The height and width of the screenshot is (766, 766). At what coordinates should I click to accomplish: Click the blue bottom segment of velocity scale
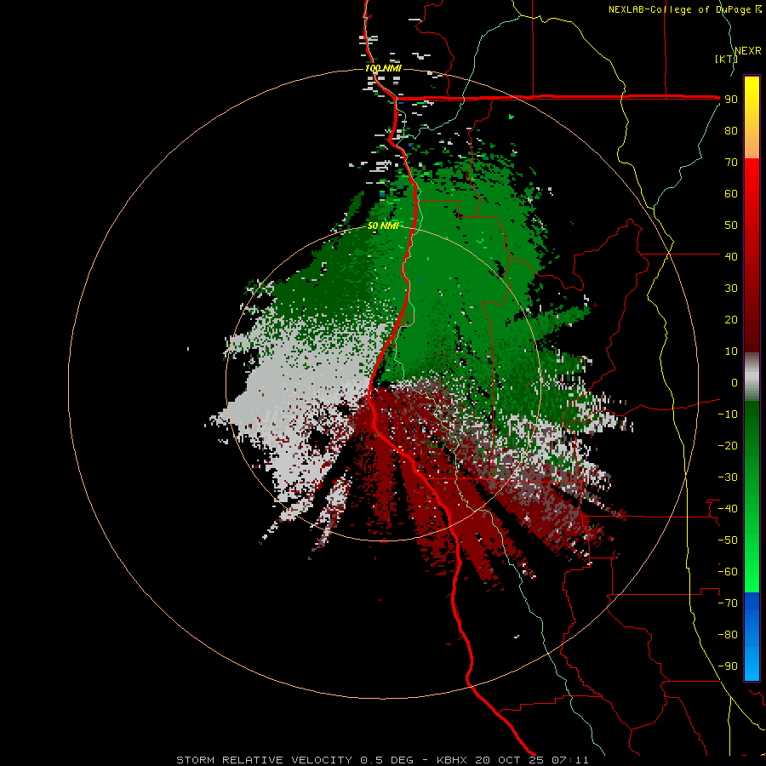752,637
